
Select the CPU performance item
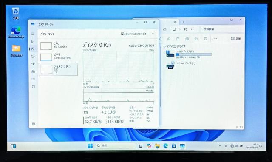58,45
